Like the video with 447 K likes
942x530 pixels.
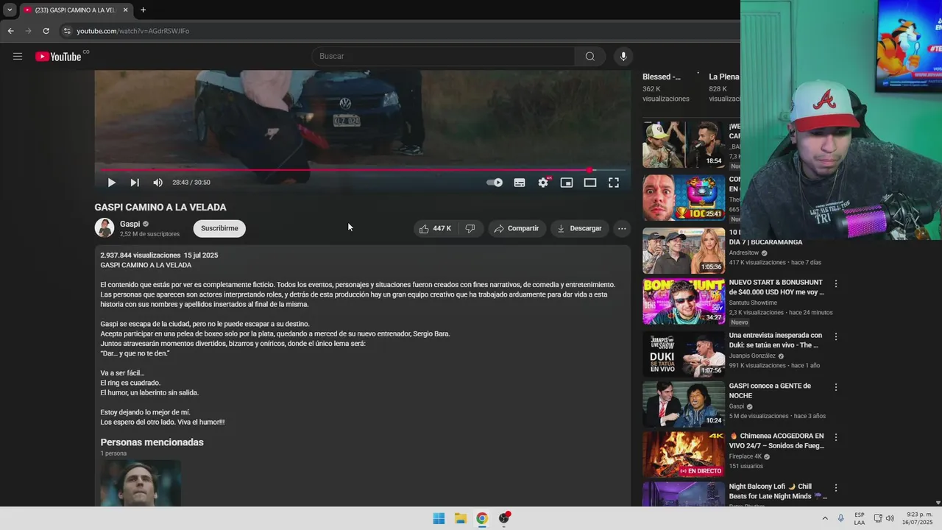(435, 228)
